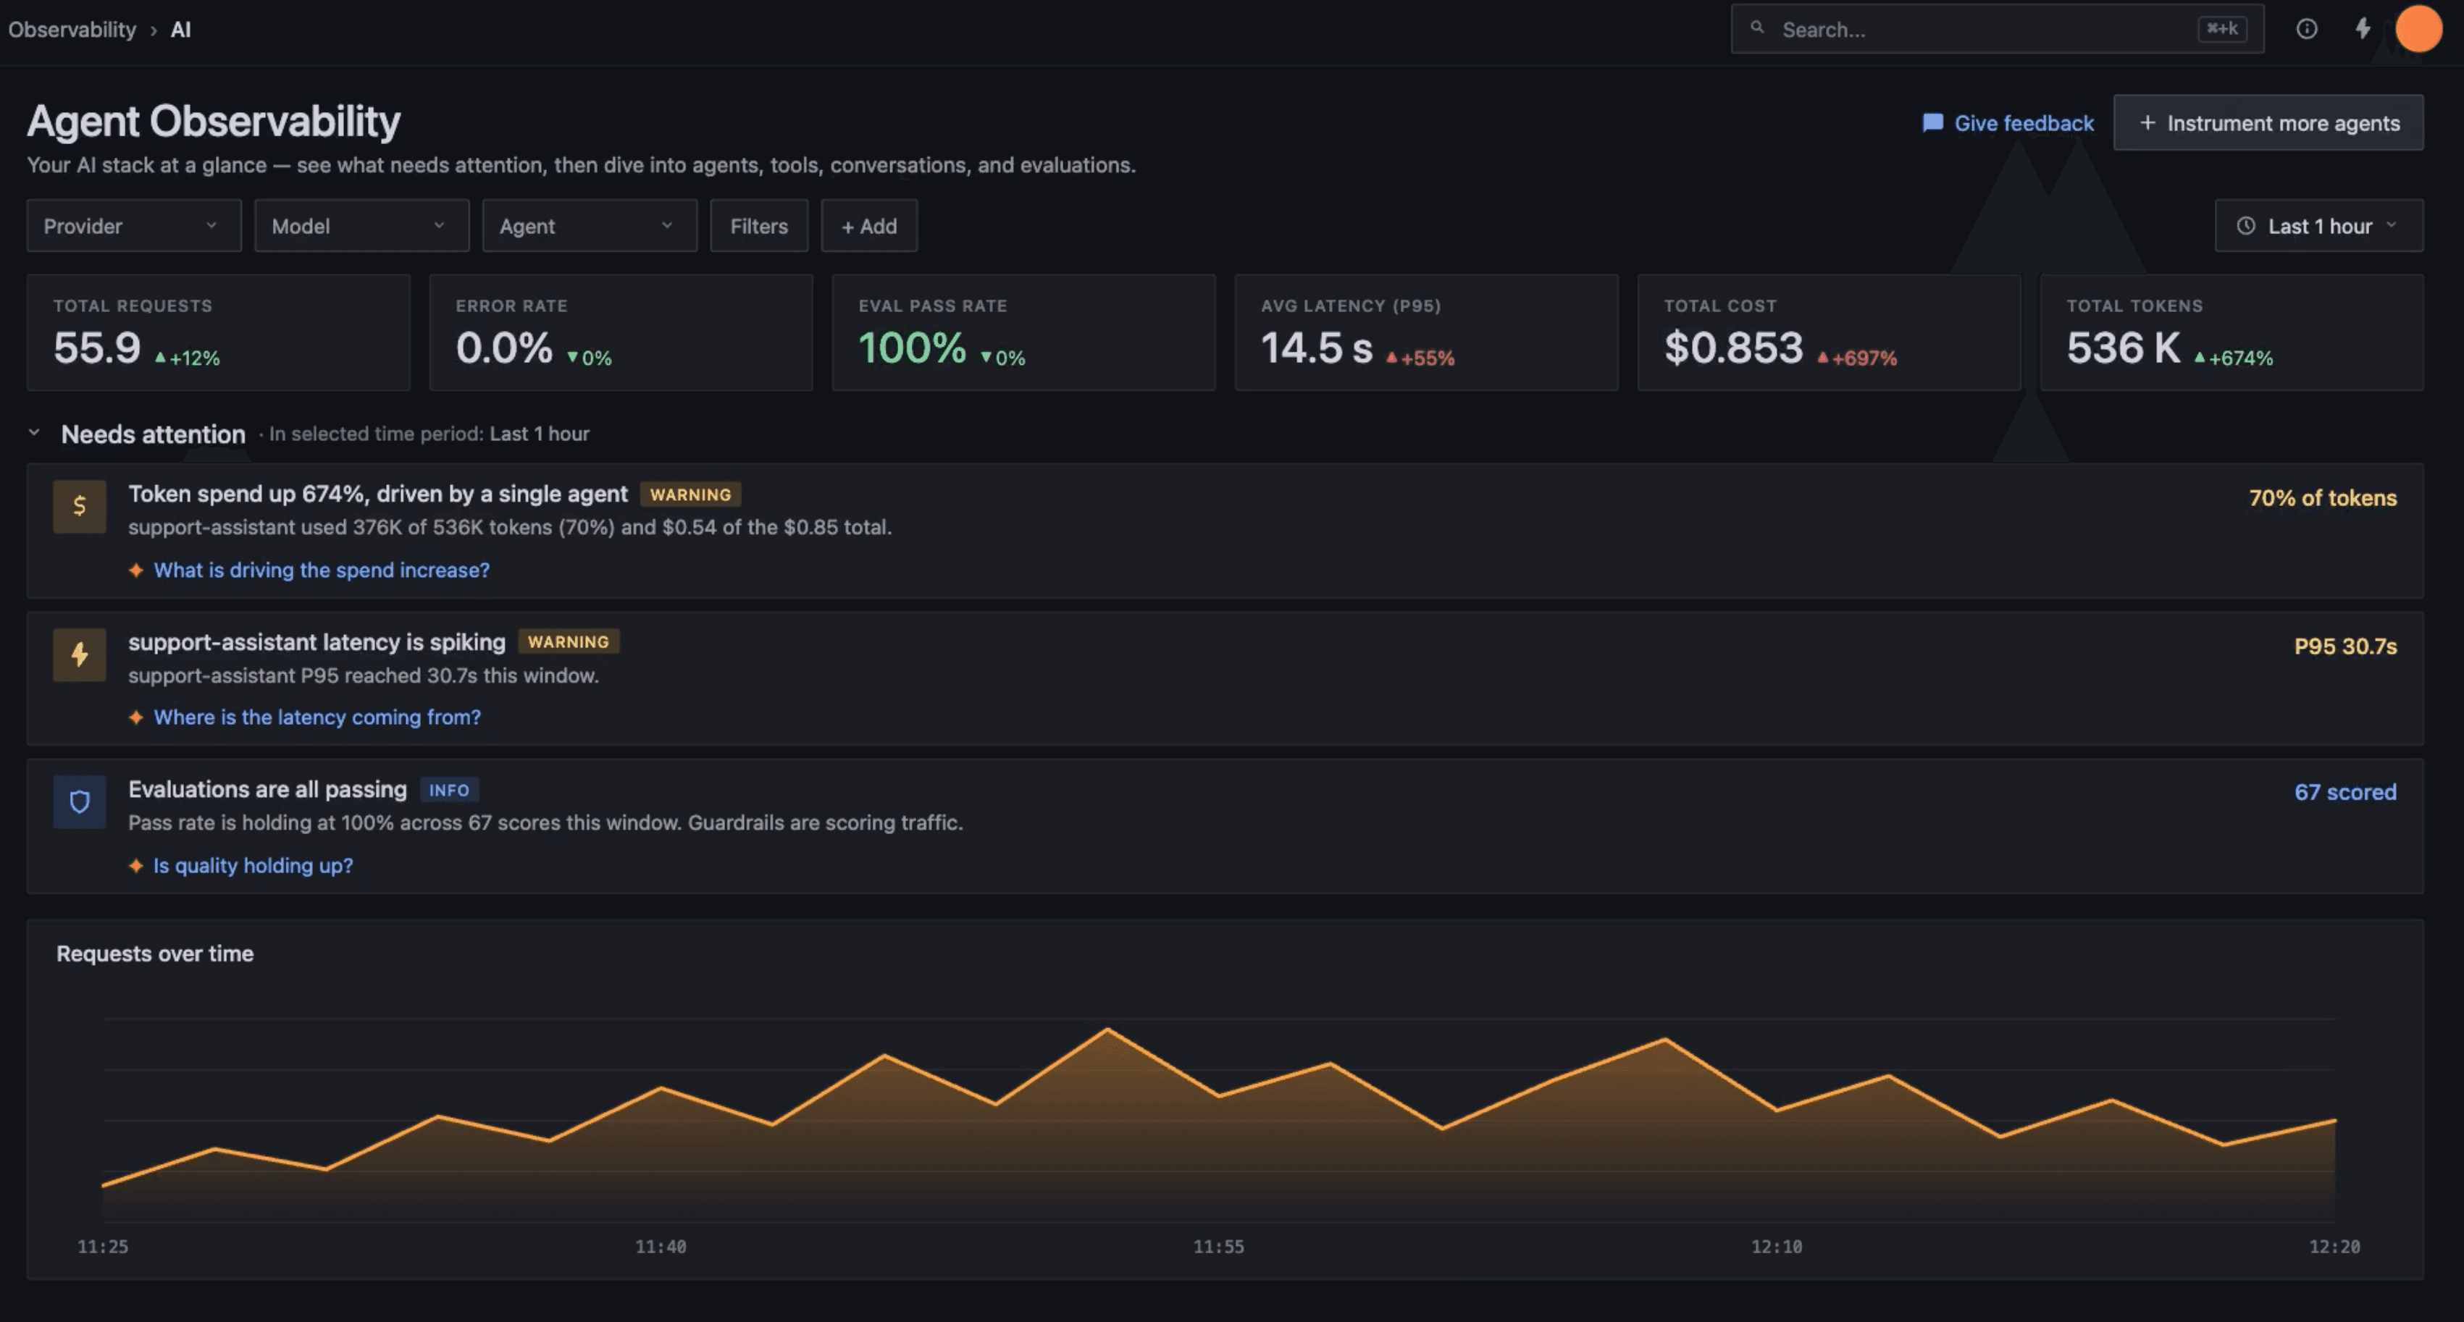Image resolution: width=2464 pixels, height=1322 pixels.
Task: Click the shield evaluations icon
Action: click(x=80, y=802)
